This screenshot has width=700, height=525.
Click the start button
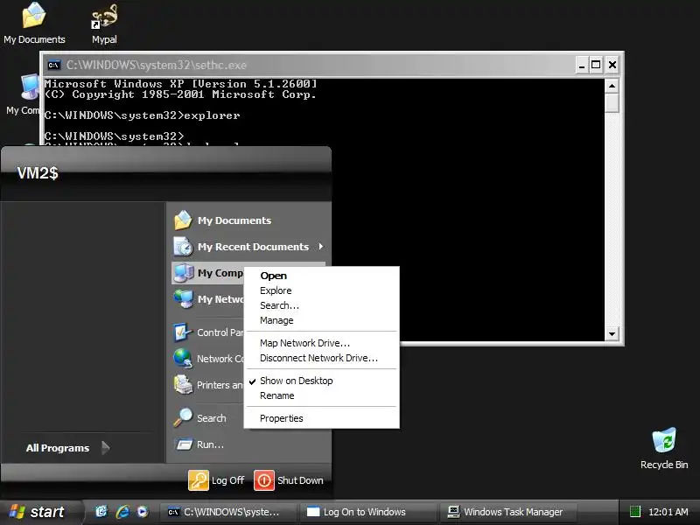pyautogui.click(x=40, y=512)
